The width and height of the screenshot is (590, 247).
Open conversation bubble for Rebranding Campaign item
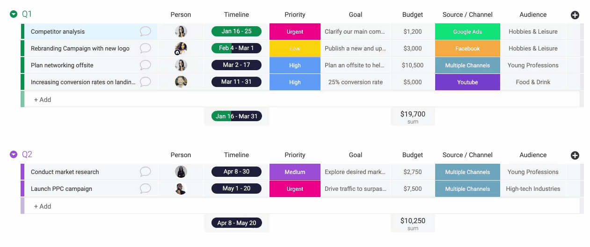point(146,48)
